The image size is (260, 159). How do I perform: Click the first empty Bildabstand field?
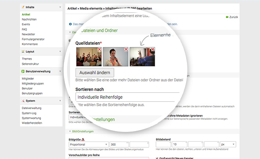tap(163, 144)
